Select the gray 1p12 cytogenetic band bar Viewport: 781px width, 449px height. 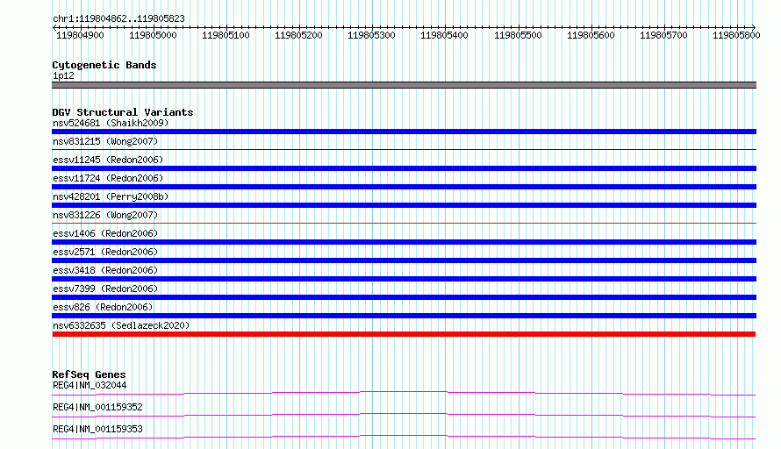tap(404, 85)
